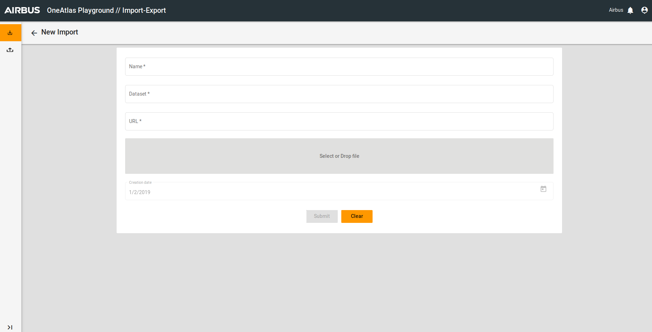
Task: Click the New Import heading
Action: coord(60,32)
